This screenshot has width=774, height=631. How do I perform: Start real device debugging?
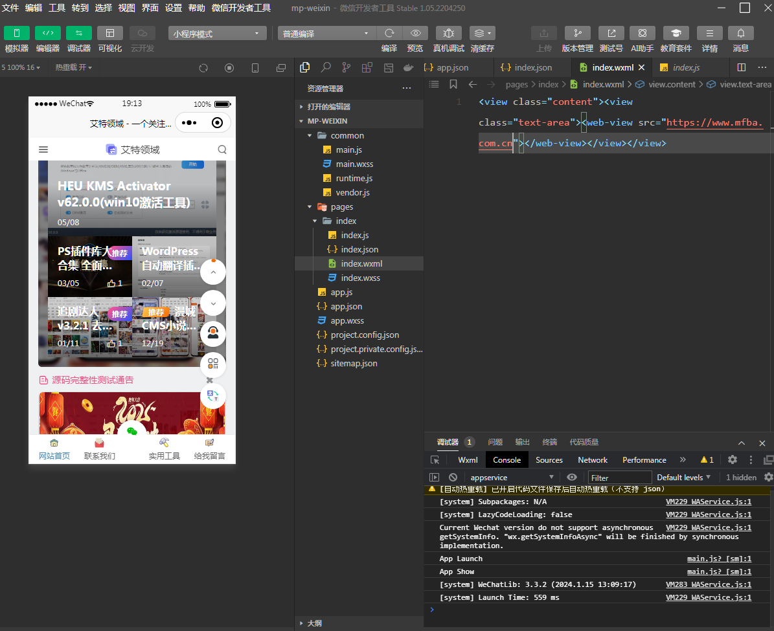449,33
